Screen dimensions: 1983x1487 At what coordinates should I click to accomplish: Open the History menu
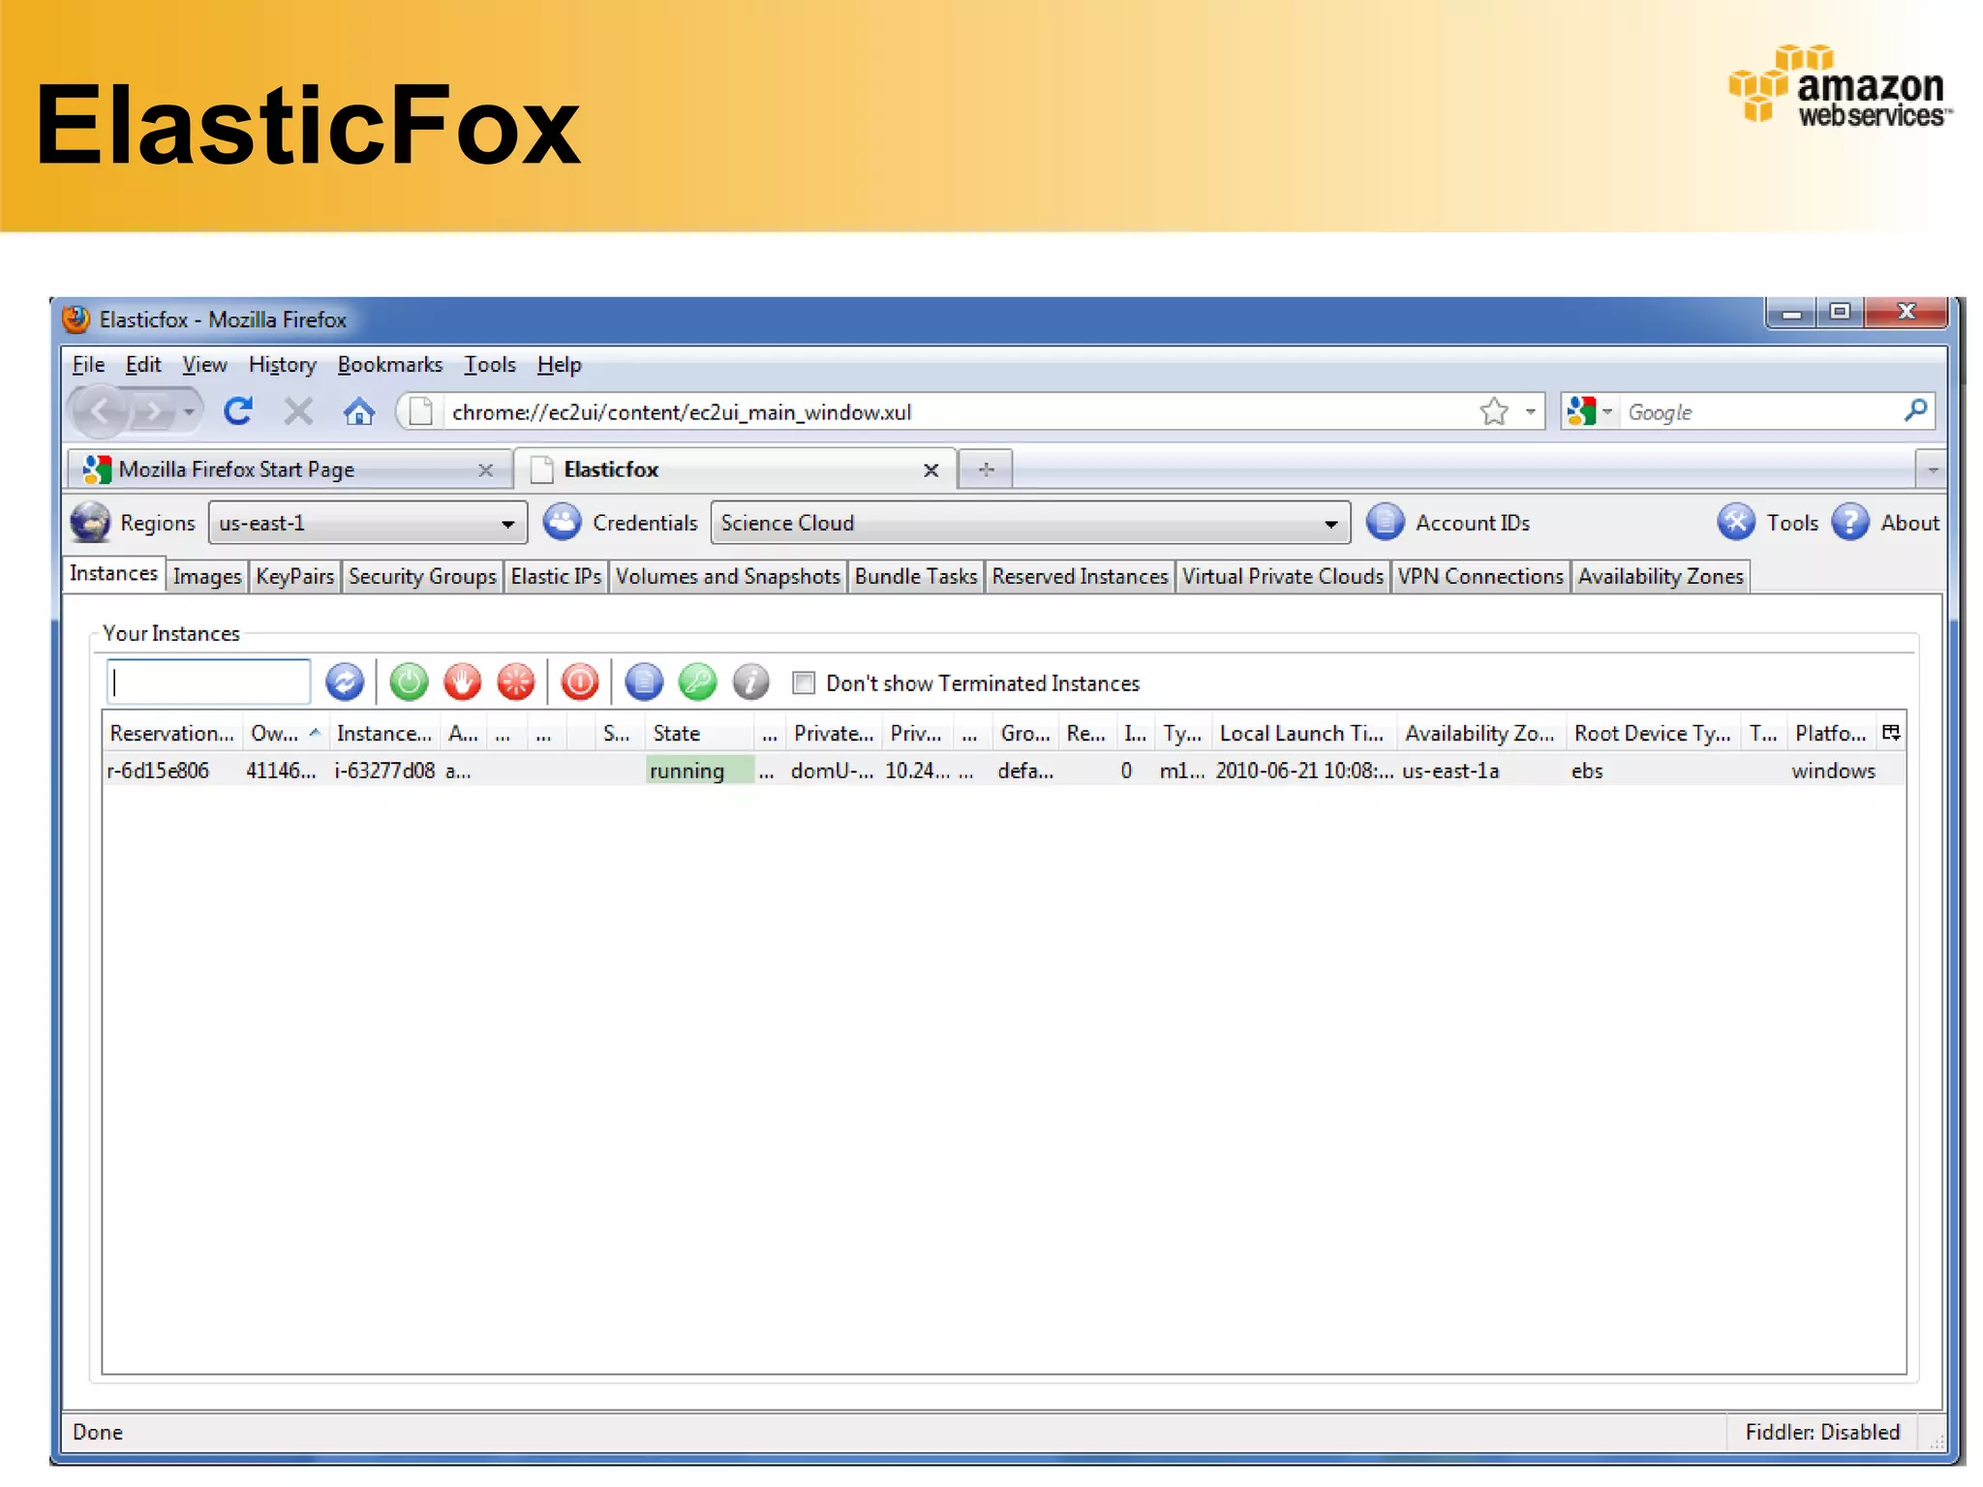tap(282, 365)
